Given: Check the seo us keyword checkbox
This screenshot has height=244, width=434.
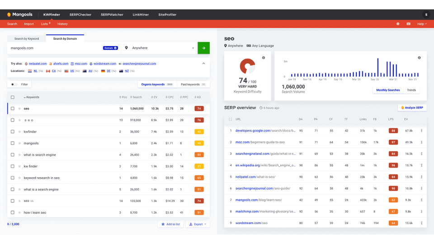Looking at the screenshot, I should [x=13, y=201].
